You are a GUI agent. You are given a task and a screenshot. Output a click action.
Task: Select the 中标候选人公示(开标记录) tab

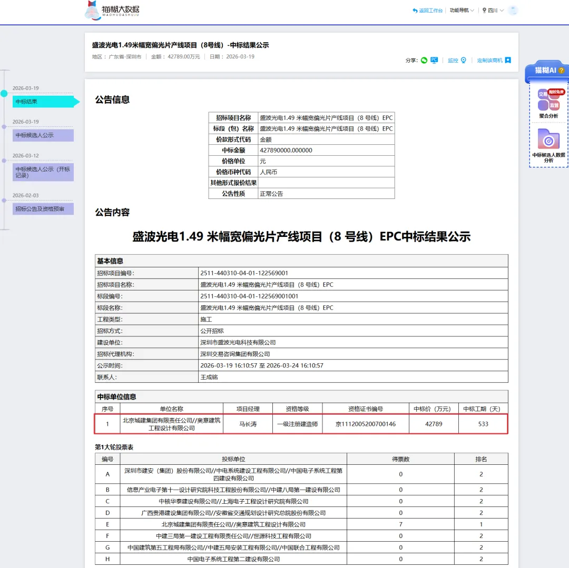[43, 172]
